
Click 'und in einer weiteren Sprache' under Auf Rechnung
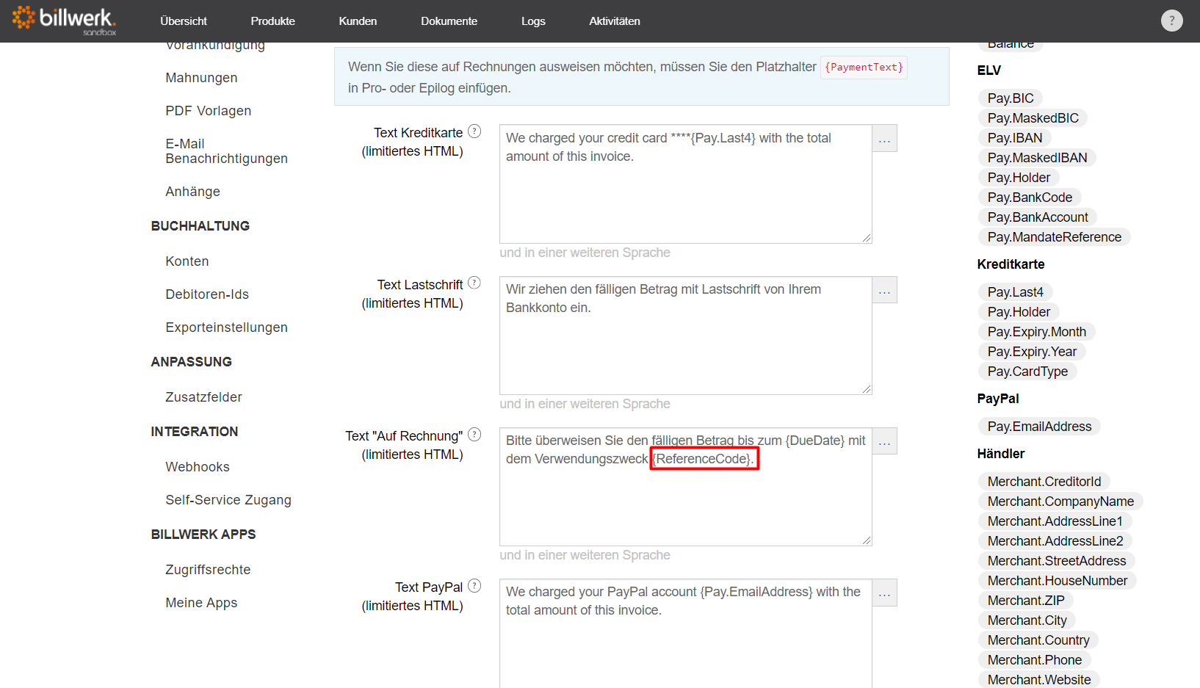[x=585, y=555]
